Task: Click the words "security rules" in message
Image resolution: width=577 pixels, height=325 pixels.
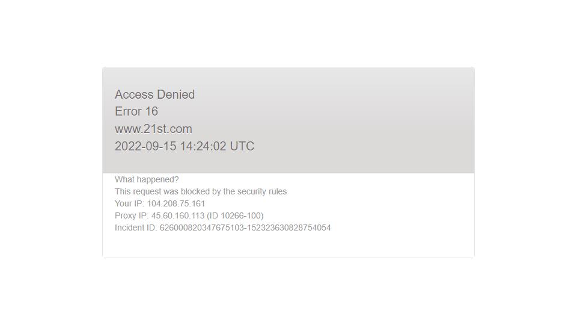Action: click(x=261, y=191)
